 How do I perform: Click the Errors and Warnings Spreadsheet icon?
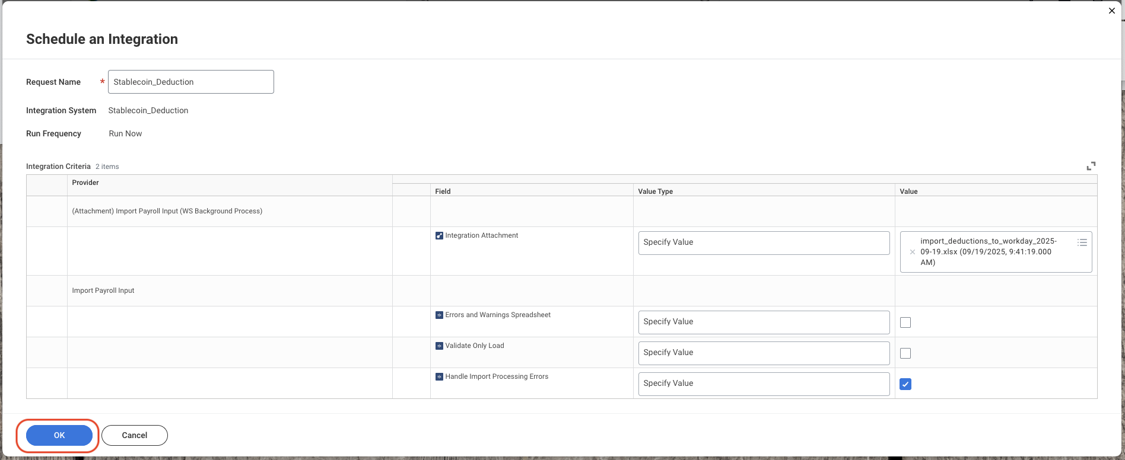439,315
